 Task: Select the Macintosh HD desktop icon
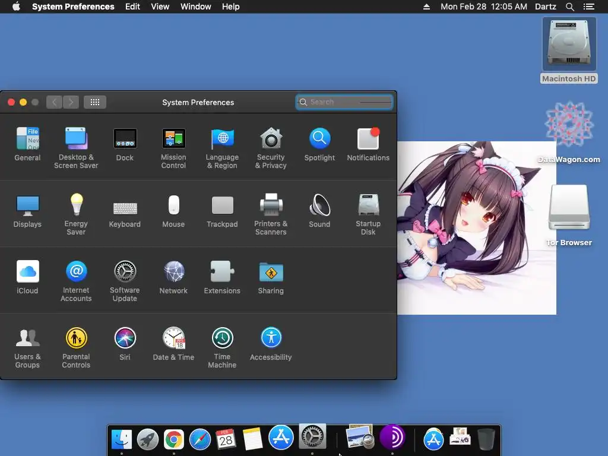(569, 50)
